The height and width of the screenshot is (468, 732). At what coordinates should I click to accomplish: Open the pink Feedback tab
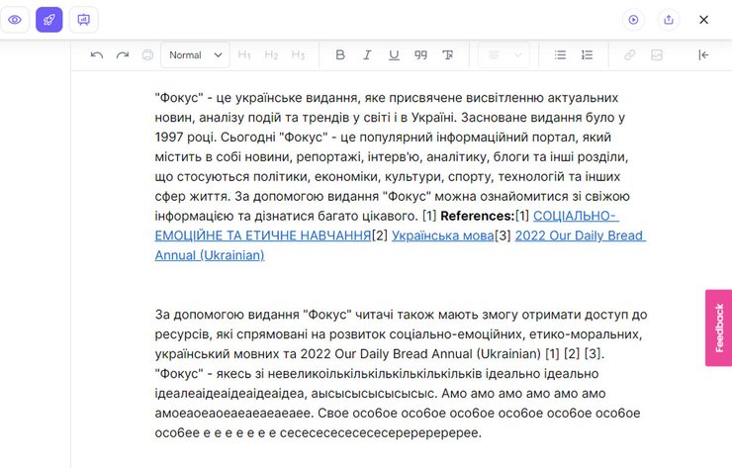pyautogui.click(x=718, y=328)
